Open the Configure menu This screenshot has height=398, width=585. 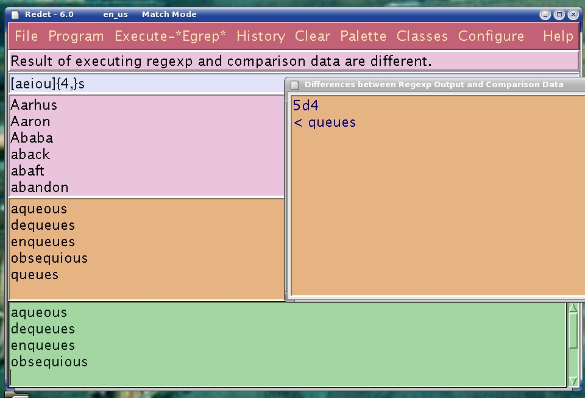[x=491, y=37]
